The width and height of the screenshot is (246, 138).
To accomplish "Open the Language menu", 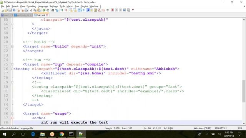I will 43,7.
